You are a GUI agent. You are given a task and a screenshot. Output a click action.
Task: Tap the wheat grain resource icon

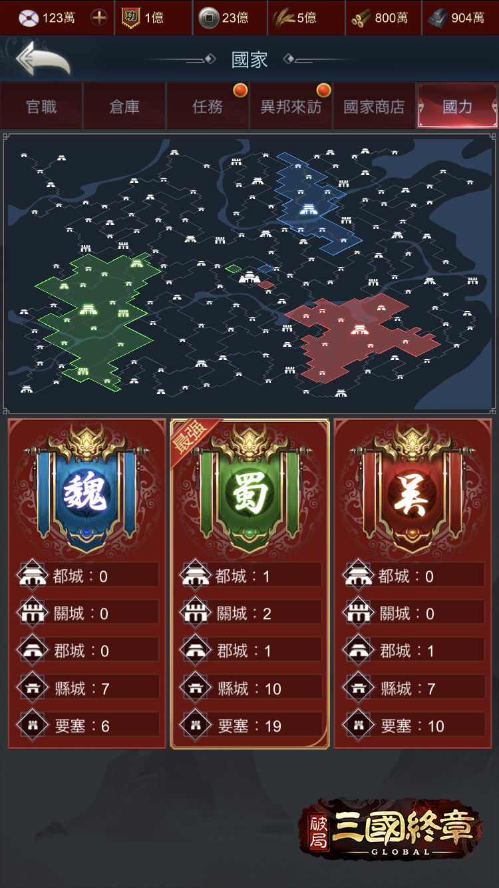284,18
